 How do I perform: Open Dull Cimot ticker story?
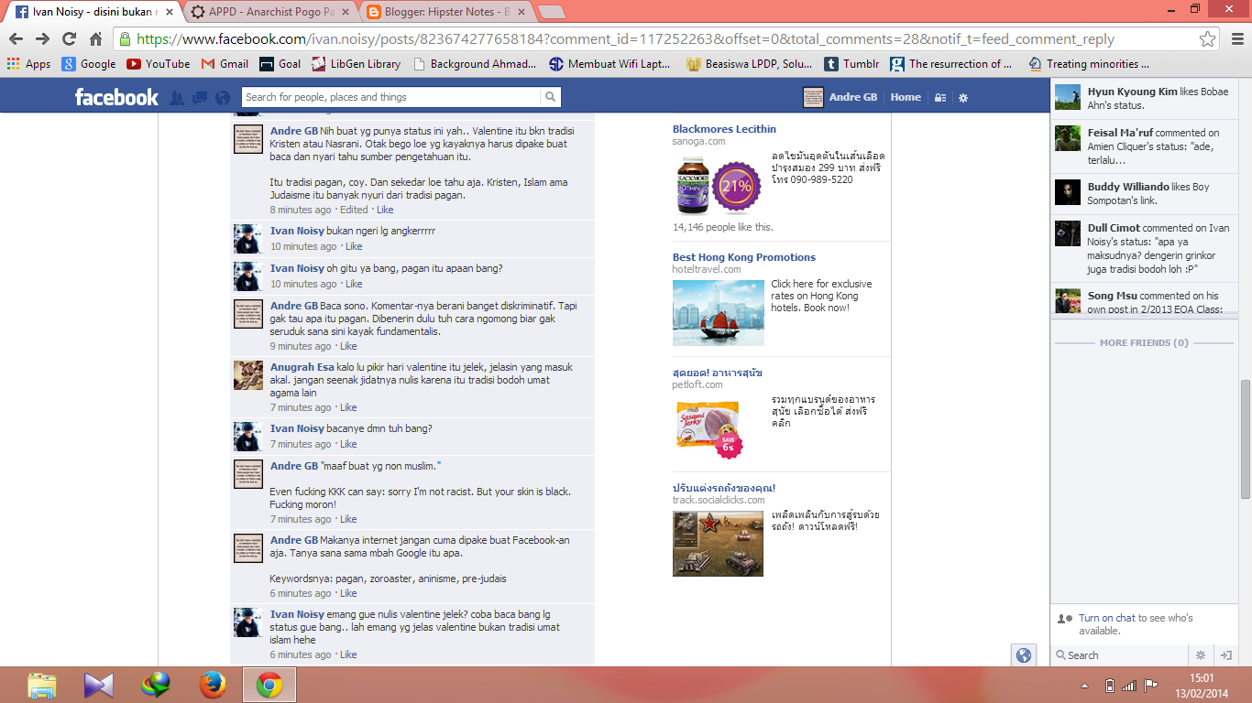pyautogui.click(x=1142, y=248)
